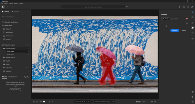Screen dimensions: 195x104
Task: Set rating with the first star
Action: (76, 101)
